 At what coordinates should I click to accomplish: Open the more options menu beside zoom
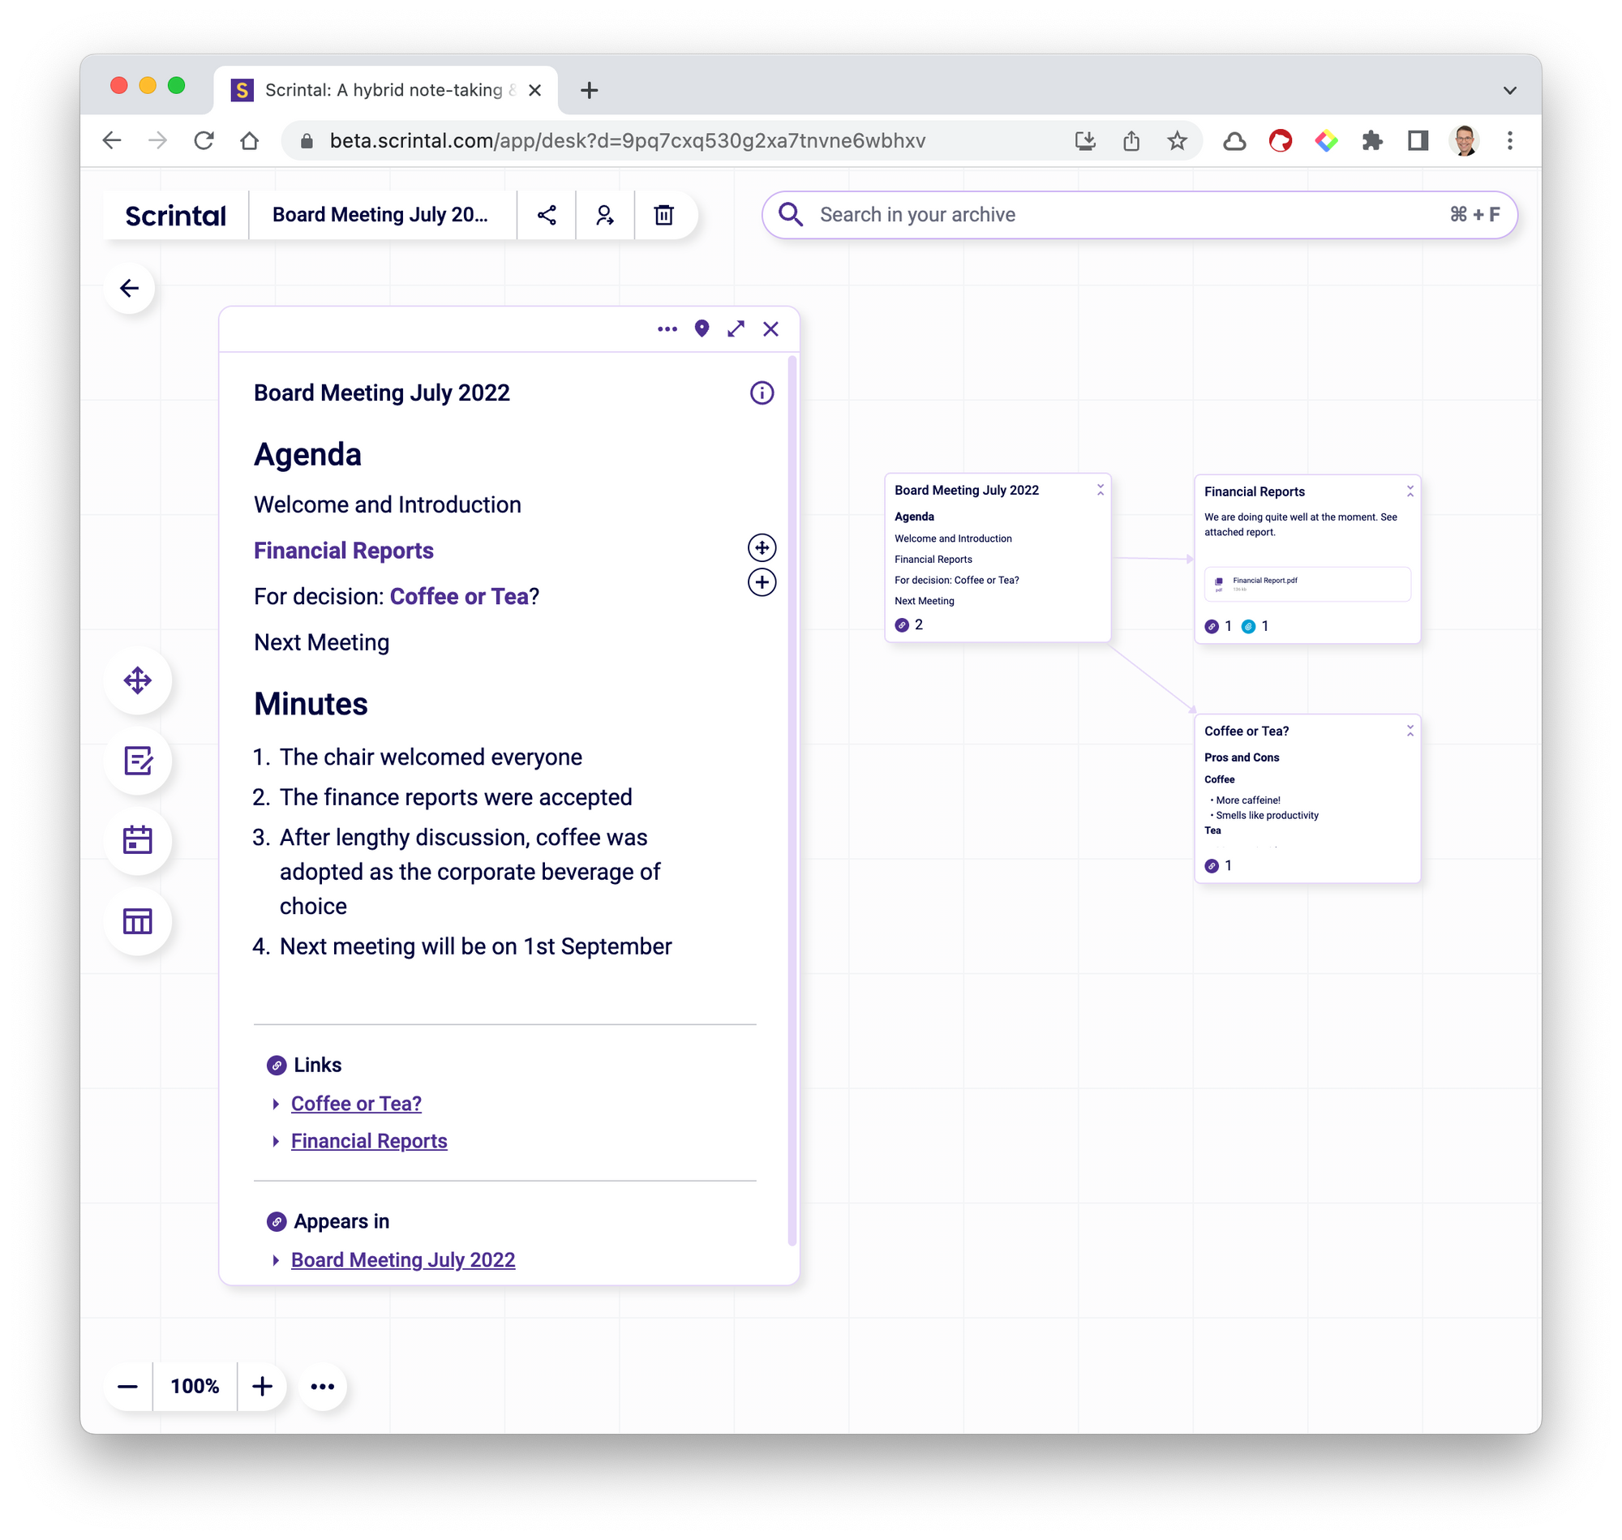323,1387
